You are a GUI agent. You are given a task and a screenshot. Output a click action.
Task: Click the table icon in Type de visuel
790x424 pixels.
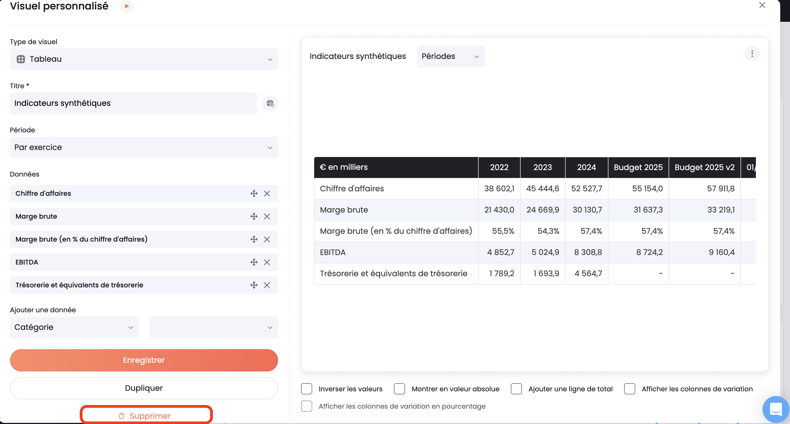pyautogui.click(x=20, y=59)
